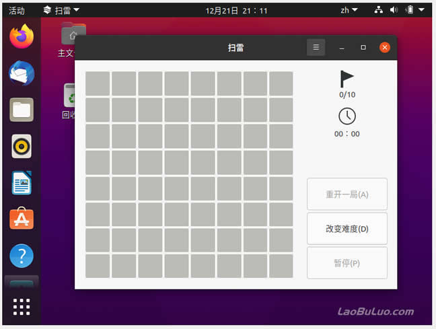Reveal the top-right minefield tile
The height and width of the screenshot is (329, 436).
[281, 83]
